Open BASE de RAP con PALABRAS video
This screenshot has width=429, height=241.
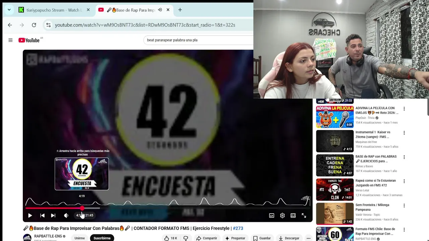[x=376, y=159]
